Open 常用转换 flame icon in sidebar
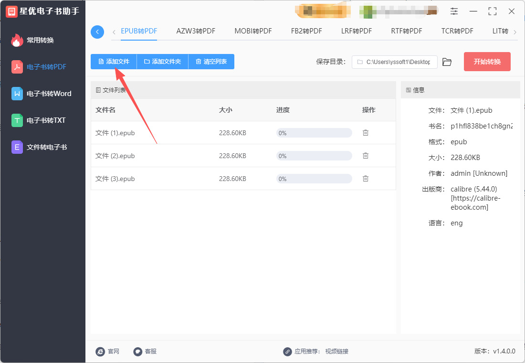 click(17, 40)
